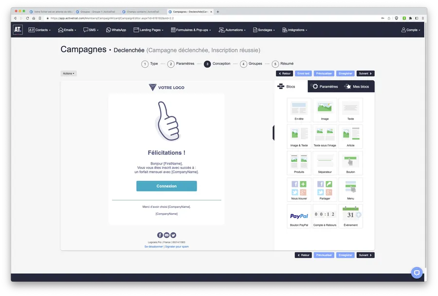This screenshot has width=438, height=296.
Task: Click the bottom Enregistrer button
Action: coord(345,255)
